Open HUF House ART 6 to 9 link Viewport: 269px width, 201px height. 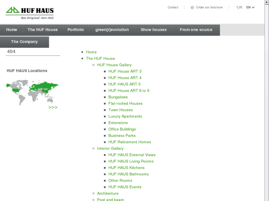pos(129,91)
